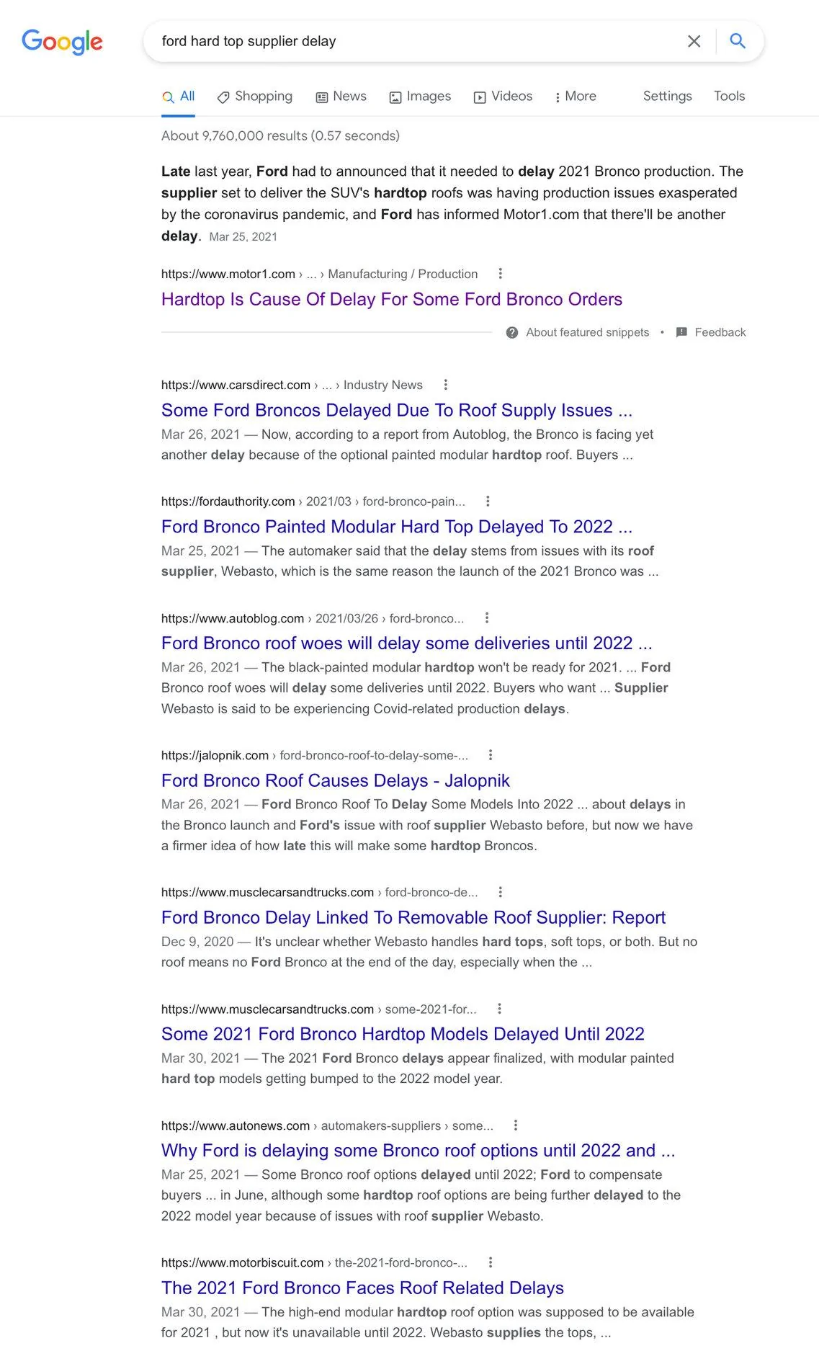Open three-dot menu for motor1.com result
Image resolution: width=819 pixels, height=1369 pixels.
[x=501, y=274]
